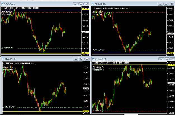The image size is (175, 115).
Task: Expand the triangle next to AUDUSD,H1 chart header
Action: tap(93, 8)
